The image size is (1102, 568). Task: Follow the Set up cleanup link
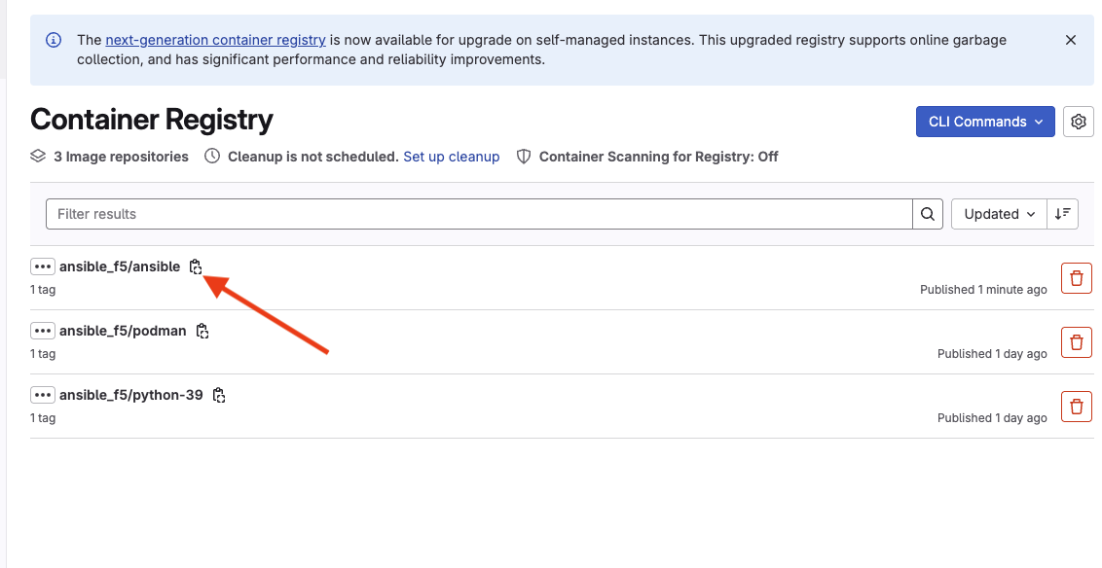click(x=451, y=157)
